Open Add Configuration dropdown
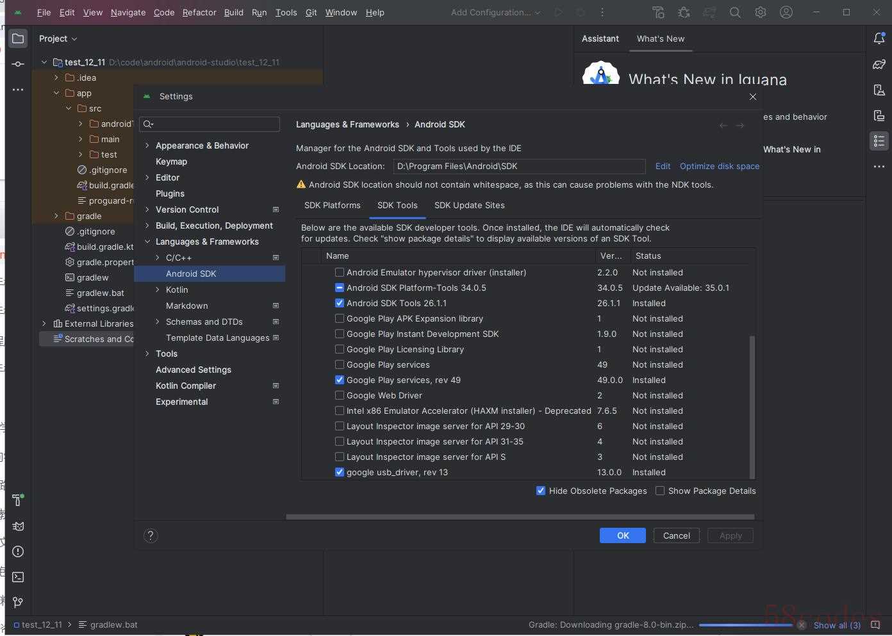892x636 pixels. (x=495, y=12)
